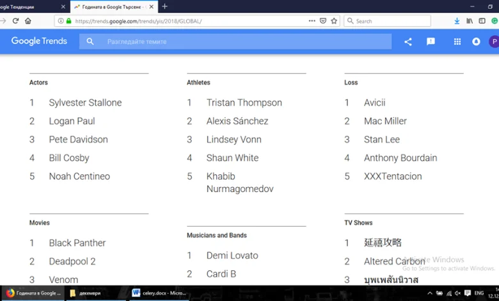Click the Firefox address bar URL
The height and width of the screenshot is (301, 499).
click(138, 21)
